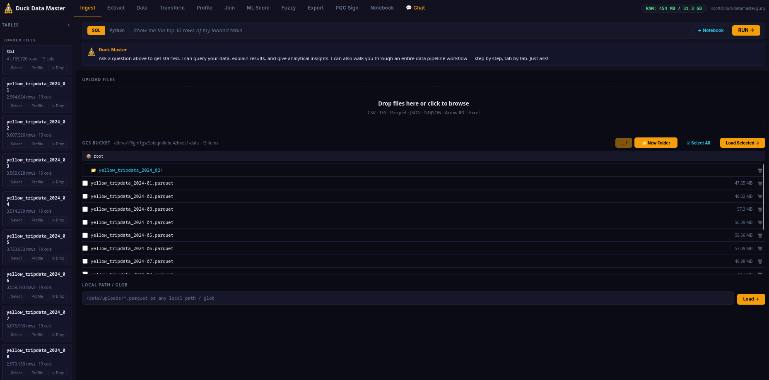Go up one directory with ../ button
This screenshot has height=380, width=769.
coord(624,143)
